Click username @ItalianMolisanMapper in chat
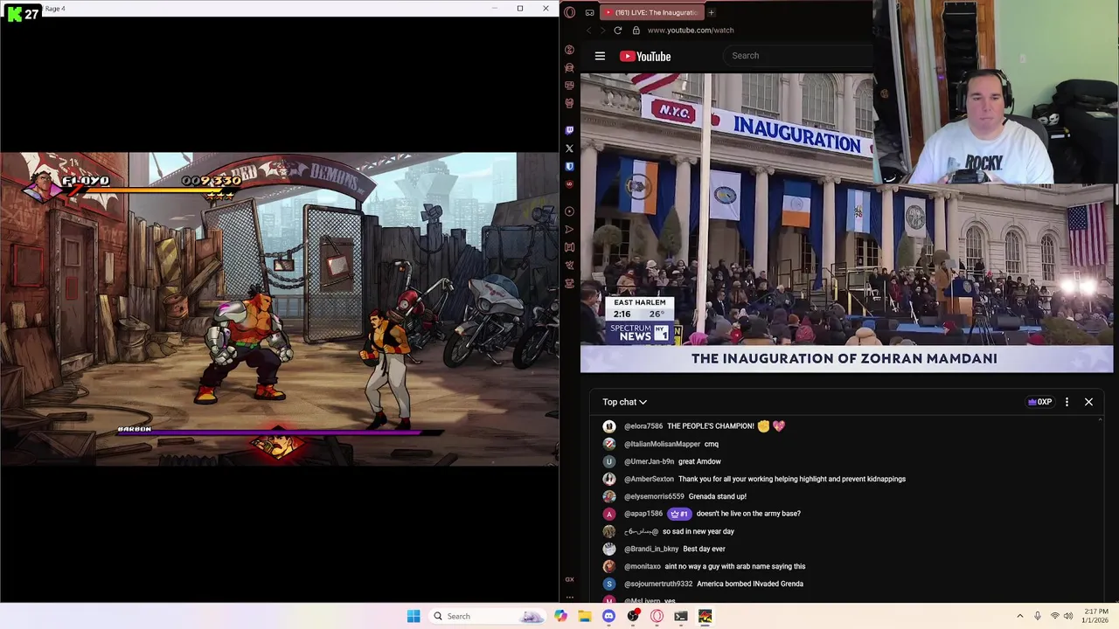The image size is (1119, 629). [x=662, y=444]
